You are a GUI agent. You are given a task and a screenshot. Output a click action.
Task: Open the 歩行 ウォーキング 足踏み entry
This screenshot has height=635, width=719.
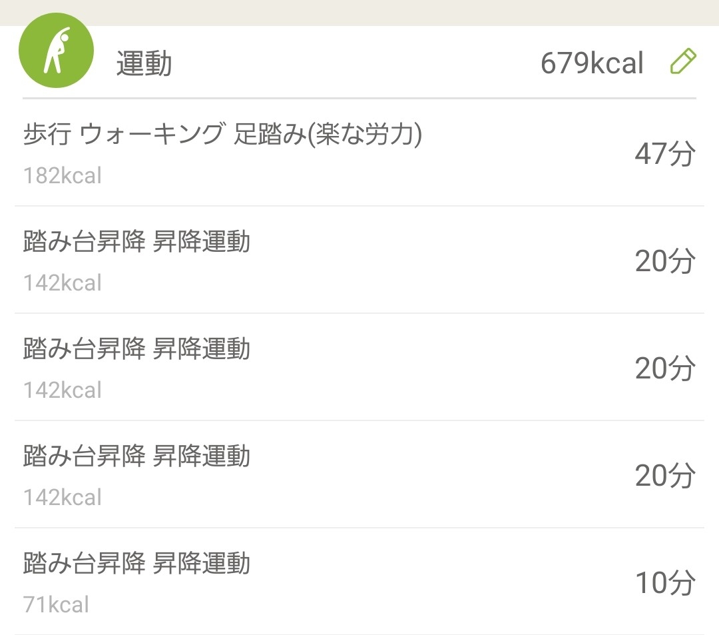click(222, 135)
